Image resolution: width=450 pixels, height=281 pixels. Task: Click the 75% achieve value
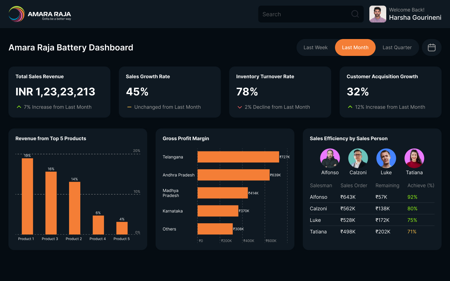point(412,220)
